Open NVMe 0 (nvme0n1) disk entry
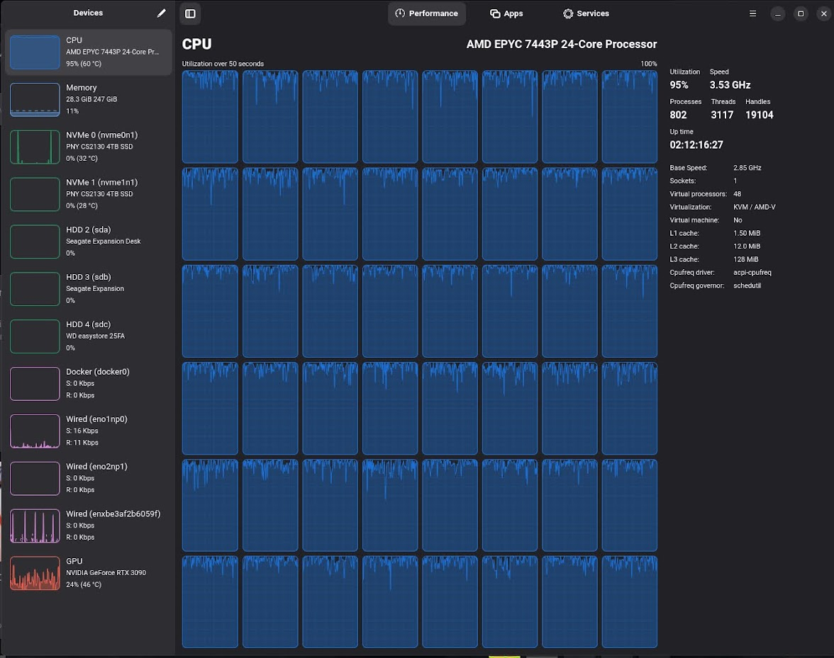Screen dimensions: 834x658 pyautogui.click(x=88, y=147)
